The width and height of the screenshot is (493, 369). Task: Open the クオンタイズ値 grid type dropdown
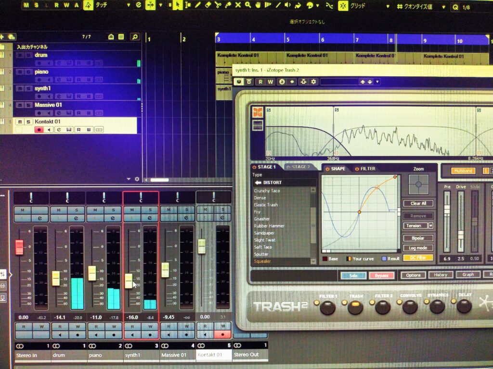click(443, 7)
